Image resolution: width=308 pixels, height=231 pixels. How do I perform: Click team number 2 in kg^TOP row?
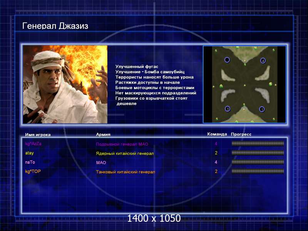point(216,171)
